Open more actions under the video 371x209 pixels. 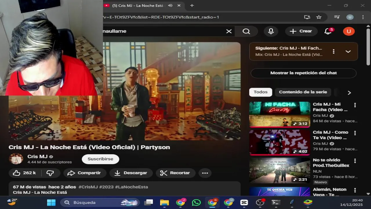(205, 173)
